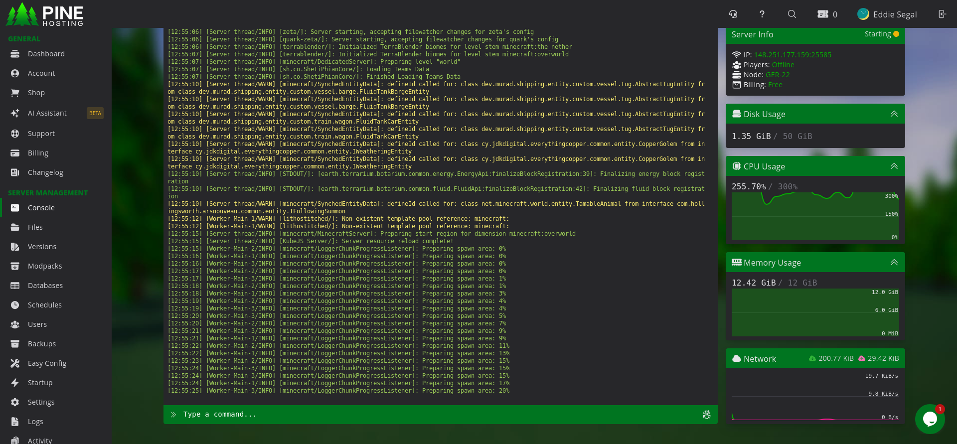Click the Schedules clock icon

click(x=15, y=305)
